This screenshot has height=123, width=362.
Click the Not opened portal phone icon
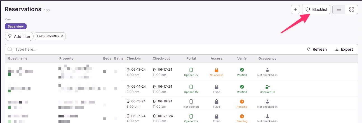191,102
